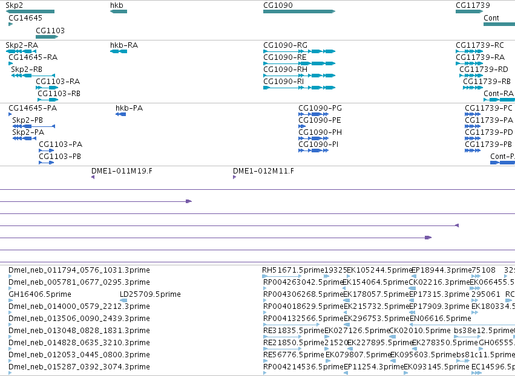515x376 pixels.
Task: Select protein CG1103-PA label
Action: (x=61, y=144)
